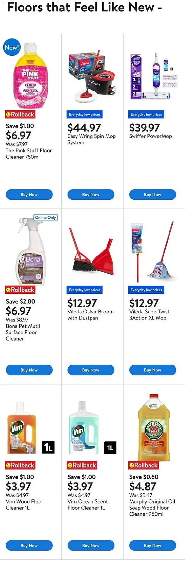Click Everyday low prices tag on Swiffer

[x=146, y=114]
